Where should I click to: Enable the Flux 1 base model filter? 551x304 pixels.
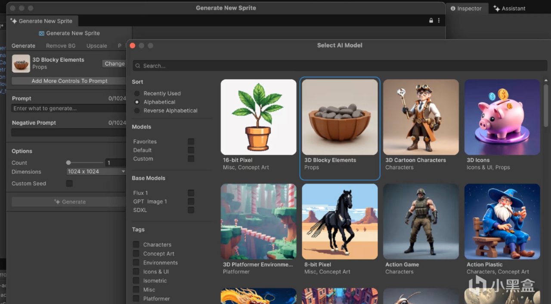(191, 193)
